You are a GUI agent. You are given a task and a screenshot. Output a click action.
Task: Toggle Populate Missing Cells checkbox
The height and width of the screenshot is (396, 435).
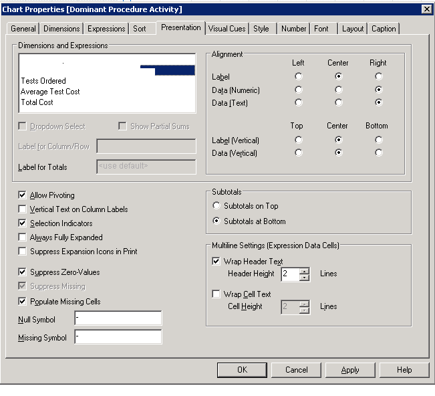[x=22, y=301]
